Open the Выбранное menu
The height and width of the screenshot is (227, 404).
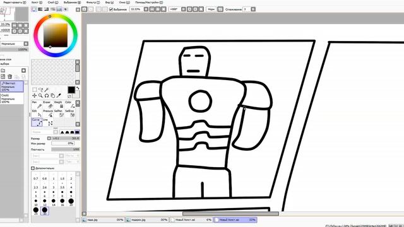[72, 3]
